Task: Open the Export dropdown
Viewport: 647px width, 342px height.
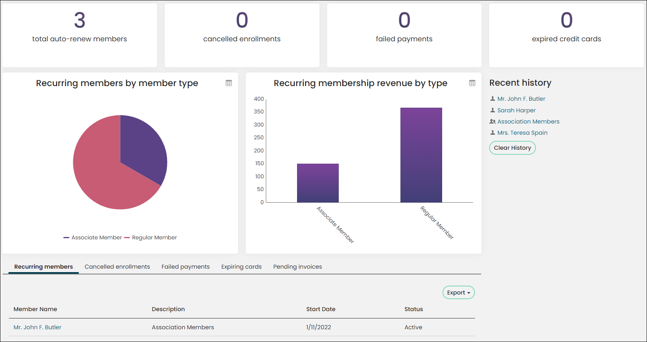Action: tap(459, 293)
